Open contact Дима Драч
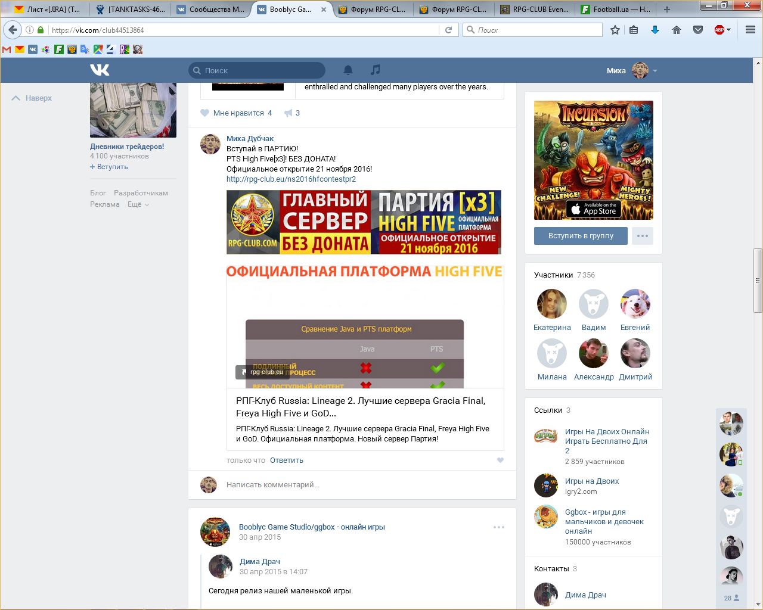This screenshot has width=763, height=610. [x=585, y=595]
